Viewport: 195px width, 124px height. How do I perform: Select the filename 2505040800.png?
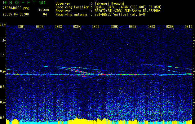pyautogui.click(x=16, y=8)
